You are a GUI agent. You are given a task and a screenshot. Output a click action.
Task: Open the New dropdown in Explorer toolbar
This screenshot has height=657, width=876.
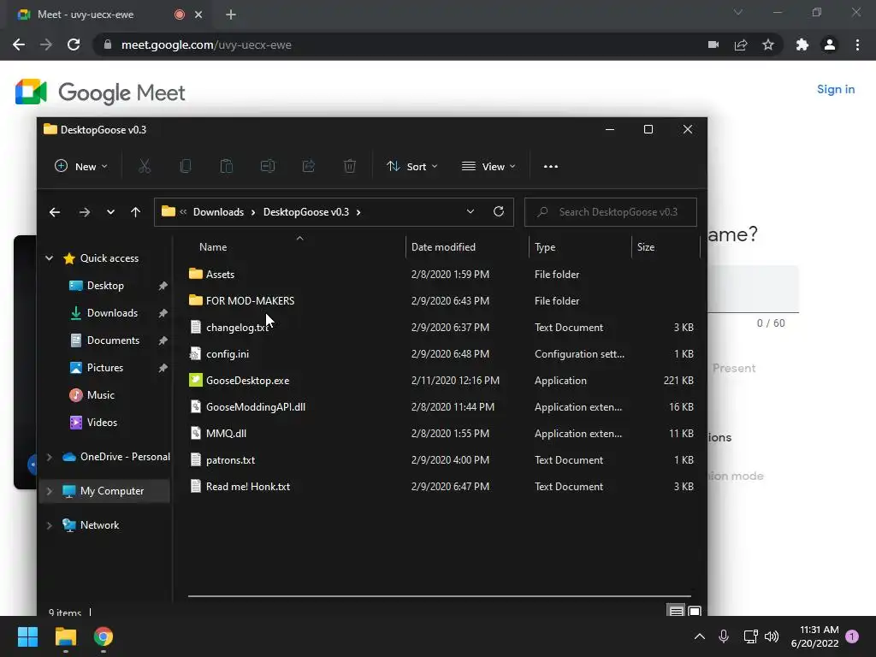pos(81,167)
